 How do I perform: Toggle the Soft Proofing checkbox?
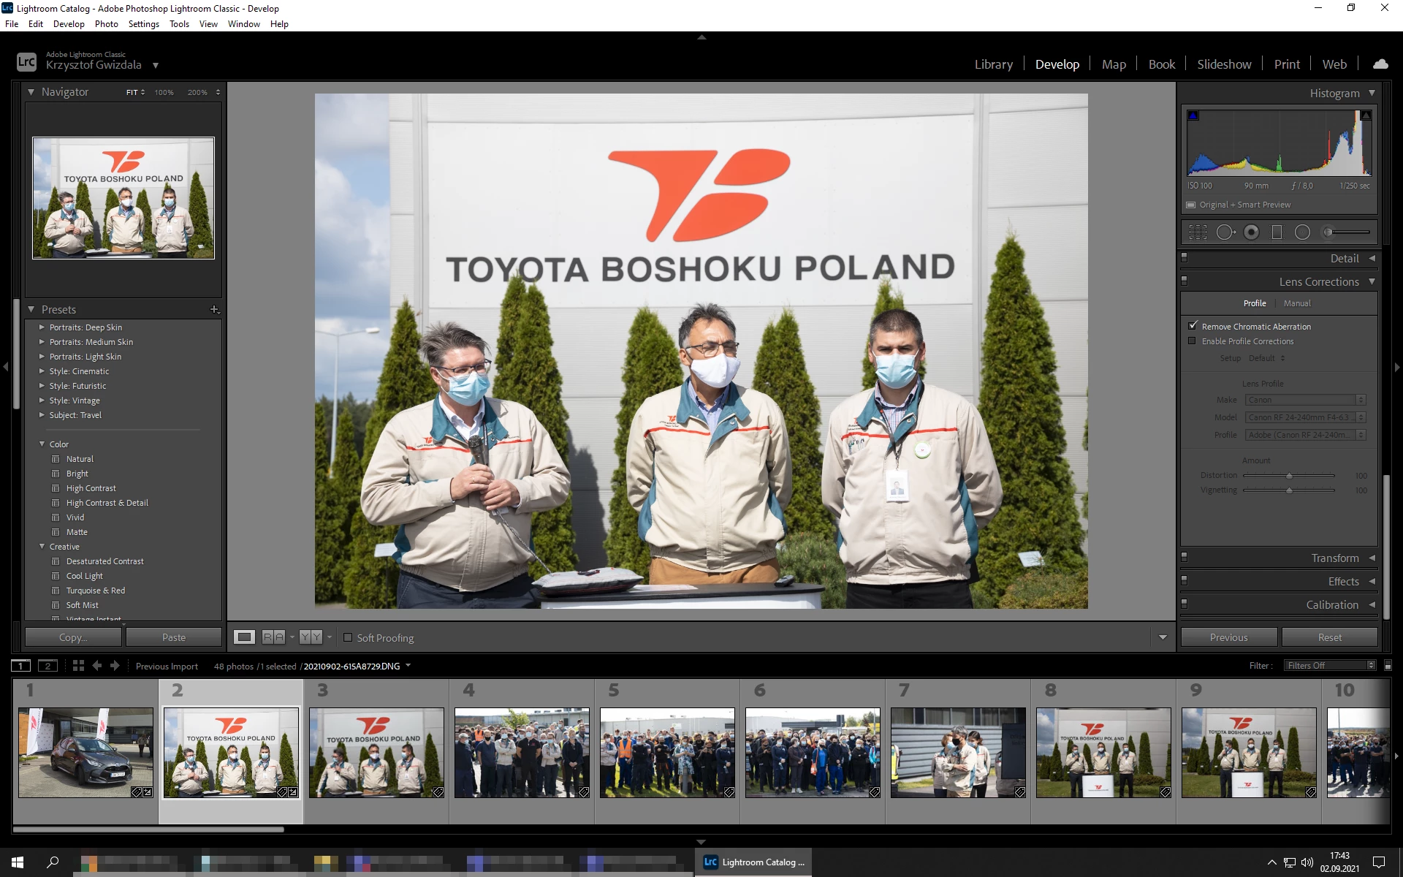point(348,637)
